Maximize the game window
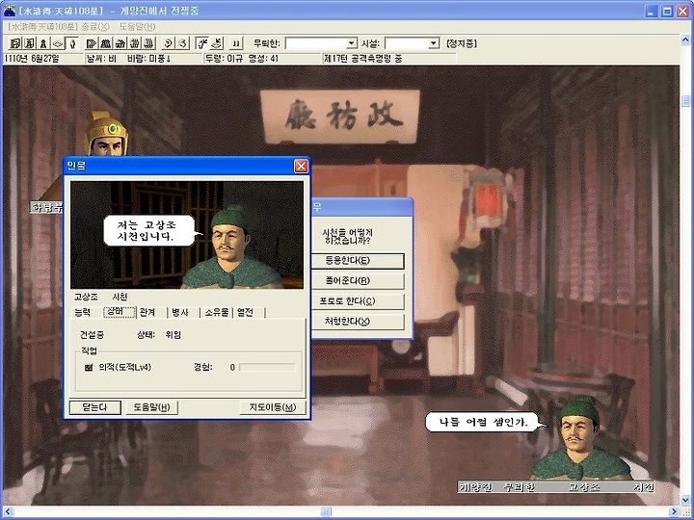 click(667, 12)
